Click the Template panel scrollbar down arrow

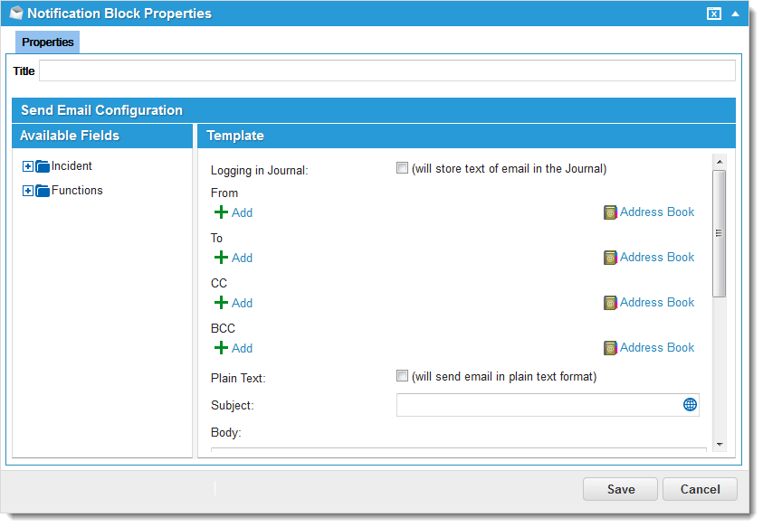[x=720, y=444]
